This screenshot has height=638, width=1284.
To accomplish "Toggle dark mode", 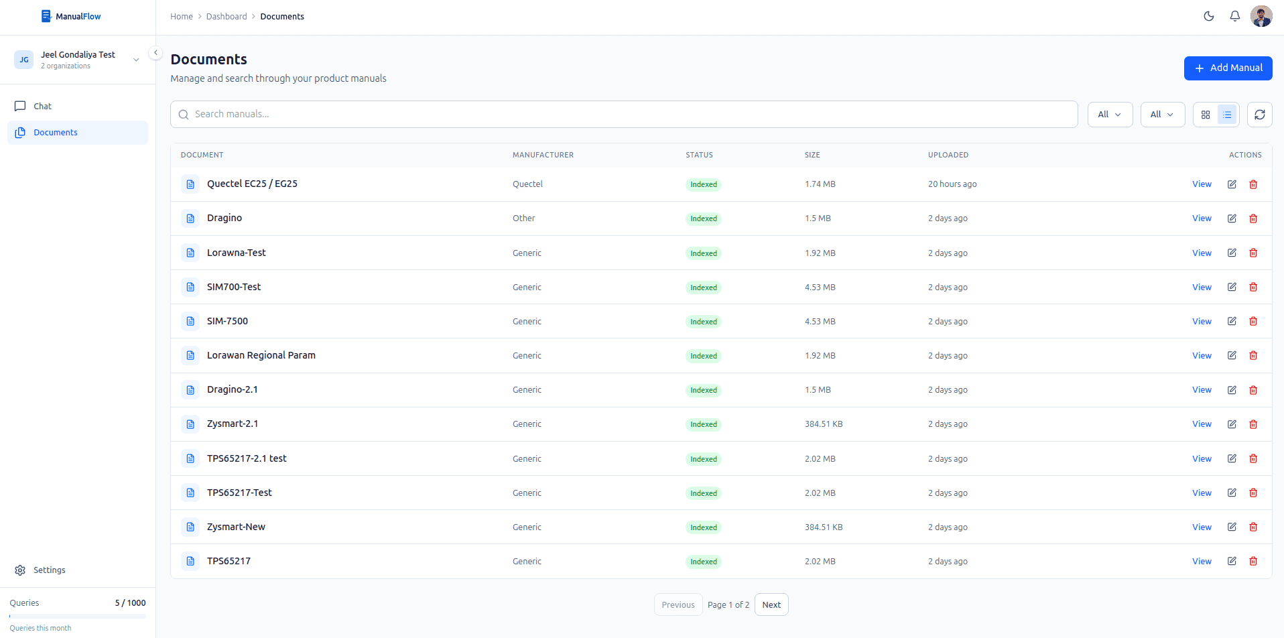I will (1209, 16).
